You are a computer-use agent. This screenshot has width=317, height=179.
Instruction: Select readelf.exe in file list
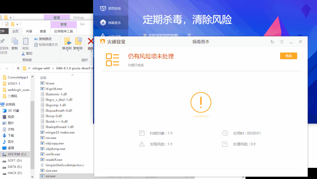pyautogui.click(x=51, y=160)
